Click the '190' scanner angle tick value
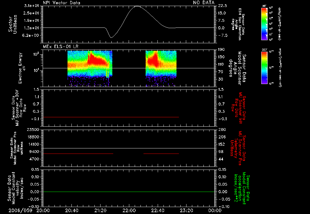 click(x=221, y=50)
